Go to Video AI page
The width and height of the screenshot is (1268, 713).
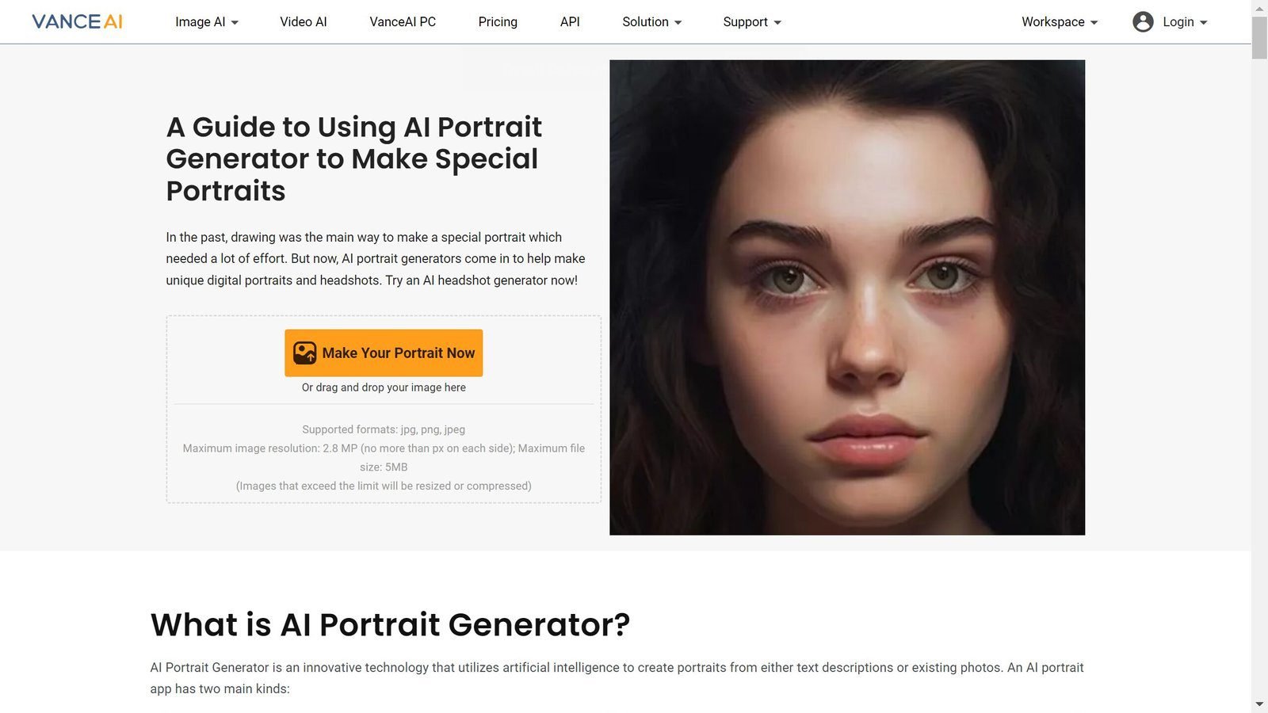(304, 22)
